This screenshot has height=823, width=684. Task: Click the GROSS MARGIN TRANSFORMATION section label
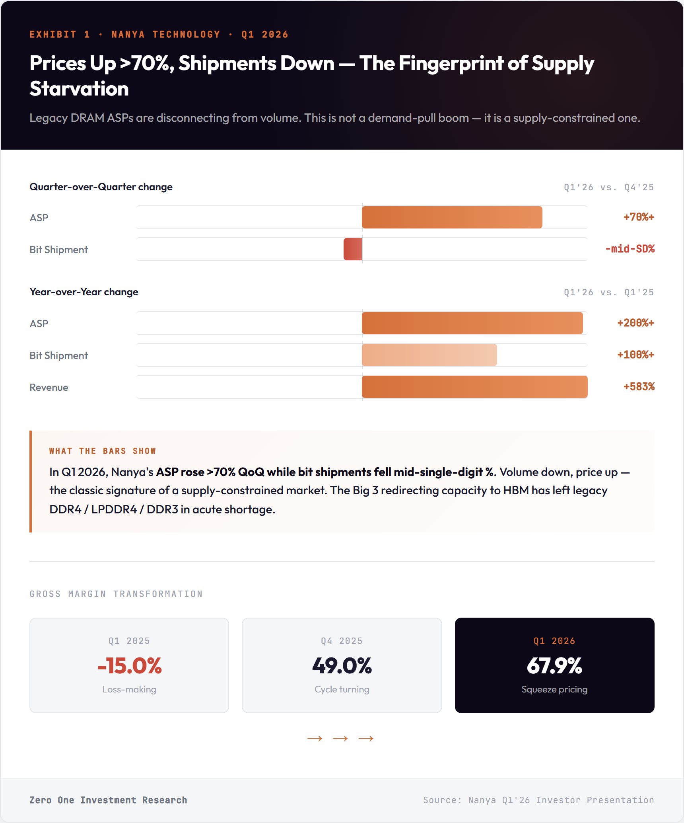116,594
